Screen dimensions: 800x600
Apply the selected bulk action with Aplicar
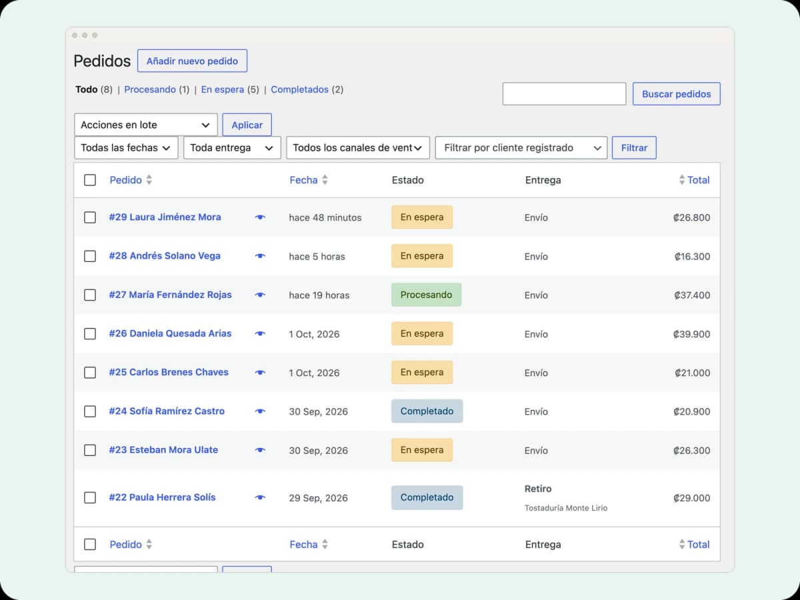tap(247, 125)
